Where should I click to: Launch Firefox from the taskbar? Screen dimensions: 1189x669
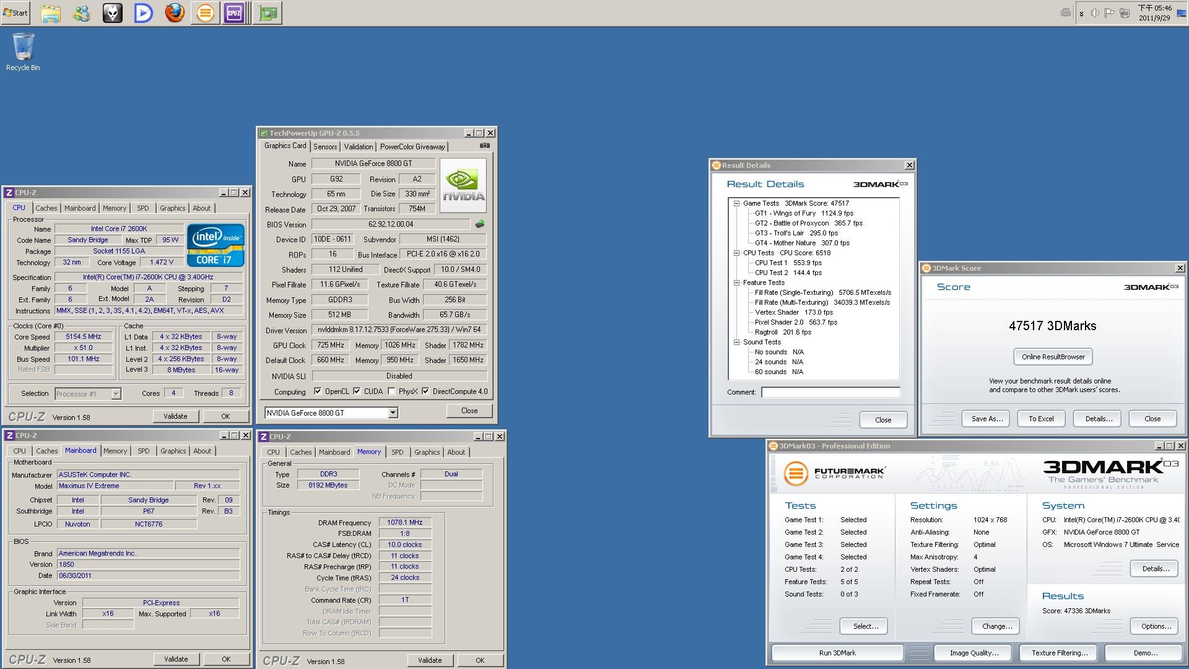coord(175,12)
